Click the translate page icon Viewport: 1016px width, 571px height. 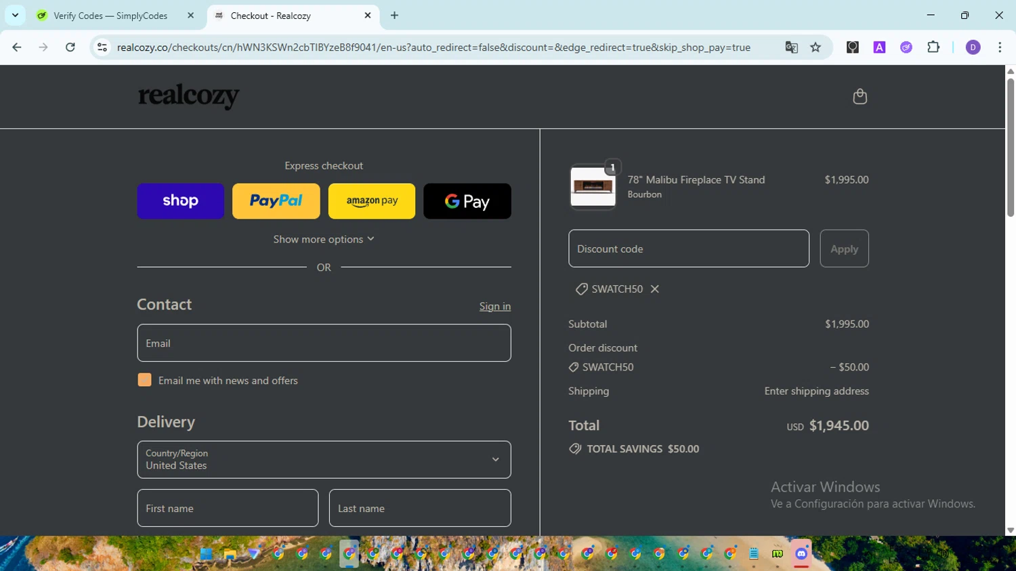pos(791,47)
